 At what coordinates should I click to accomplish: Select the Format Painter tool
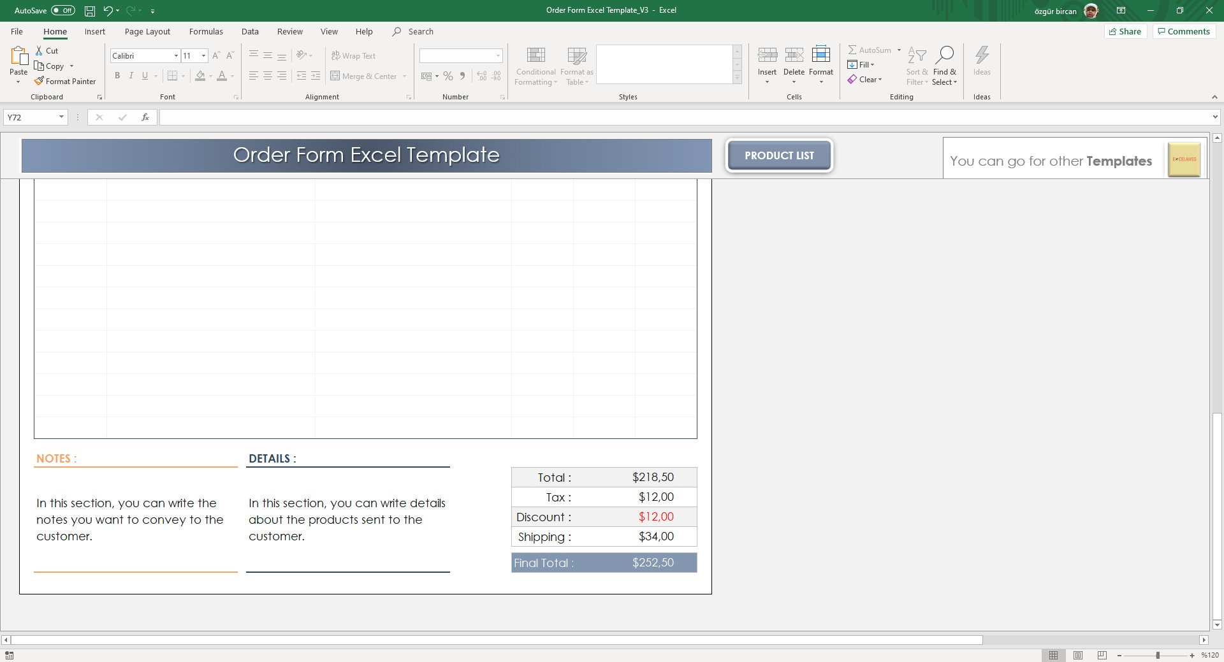coord(65,81)
